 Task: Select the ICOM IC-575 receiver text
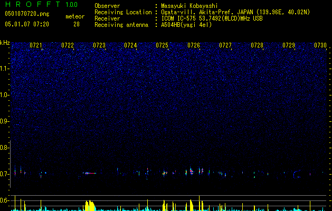pos(212,18)
